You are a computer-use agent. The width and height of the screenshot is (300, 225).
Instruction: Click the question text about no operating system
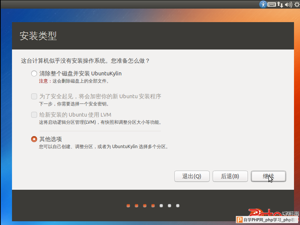pos(85,61)
